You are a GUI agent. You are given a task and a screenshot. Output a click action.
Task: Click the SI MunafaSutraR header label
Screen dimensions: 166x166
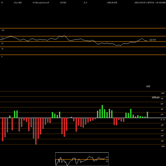point(41,3)
